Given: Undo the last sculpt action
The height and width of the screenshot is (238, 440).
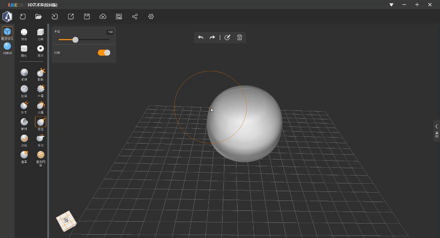Looking at the screenshot, I should coord(200,37).
